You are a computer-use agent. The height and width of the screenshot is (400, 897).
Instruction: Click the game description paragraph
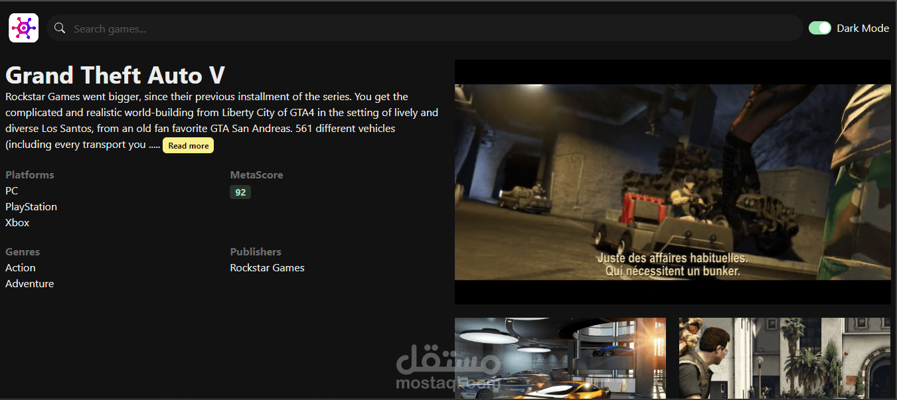point(222,120)
